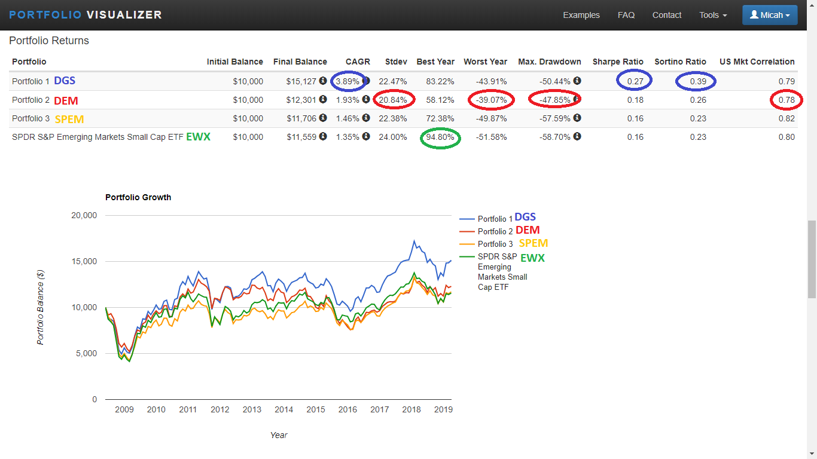Screen dimensions: 817x459
Task: Click the CAGR column header
Action: pyautogui.click(x=358, y=62)
